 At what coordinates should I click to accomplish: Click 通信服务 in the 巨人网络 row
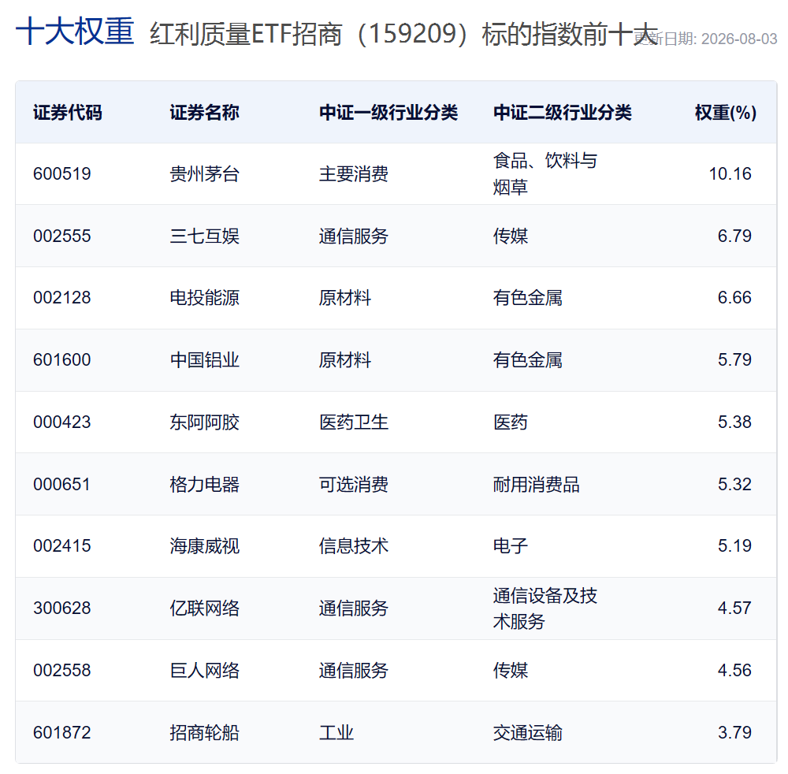pos(354,671)
